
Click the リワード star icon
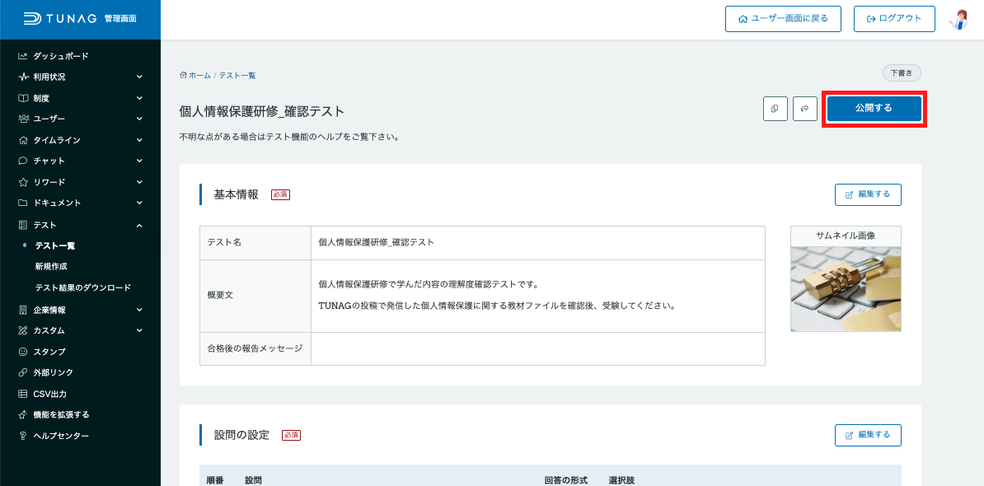pyautogui.click(x=22, y=182)
